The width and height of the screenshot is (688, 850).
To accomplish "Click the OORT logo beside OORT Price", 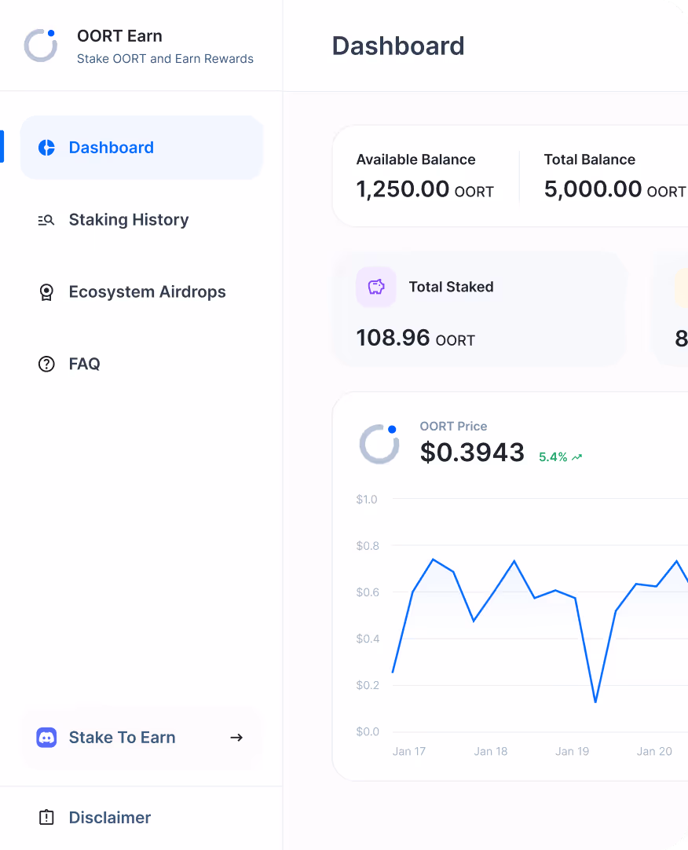I will pyautogui.click(x=379, y=444).
